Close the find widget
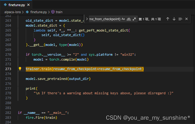 (186, 19)
